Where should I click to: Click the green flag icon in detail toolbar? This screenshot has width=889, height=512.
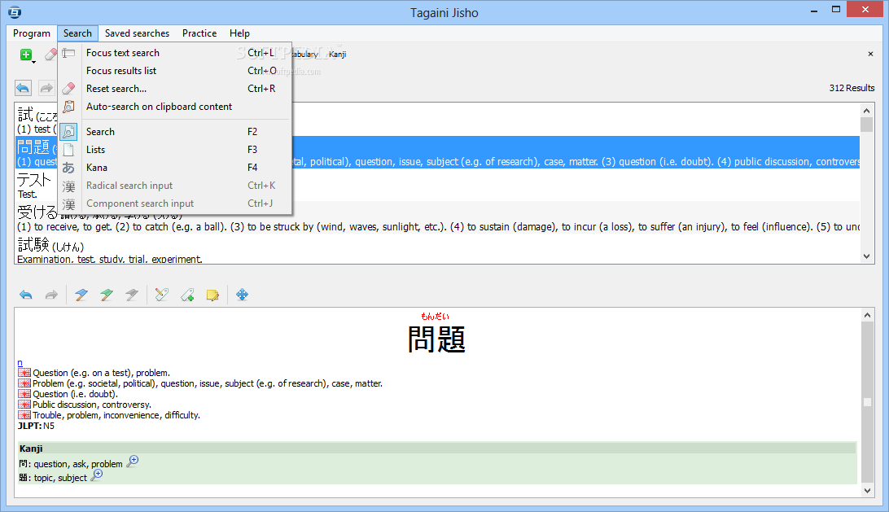coord(107,295)
